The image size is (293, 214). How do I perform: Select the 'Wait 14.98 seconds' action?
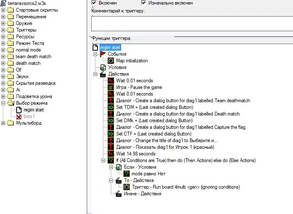point(136,154)
